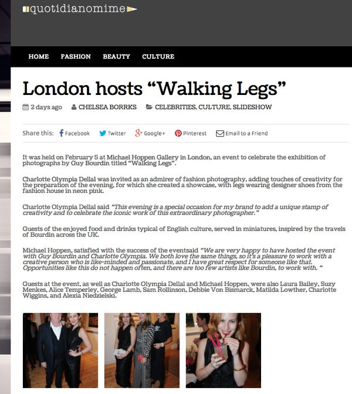
Task: Pin article with Pinterest icon
Action: [x=178, y=133]
